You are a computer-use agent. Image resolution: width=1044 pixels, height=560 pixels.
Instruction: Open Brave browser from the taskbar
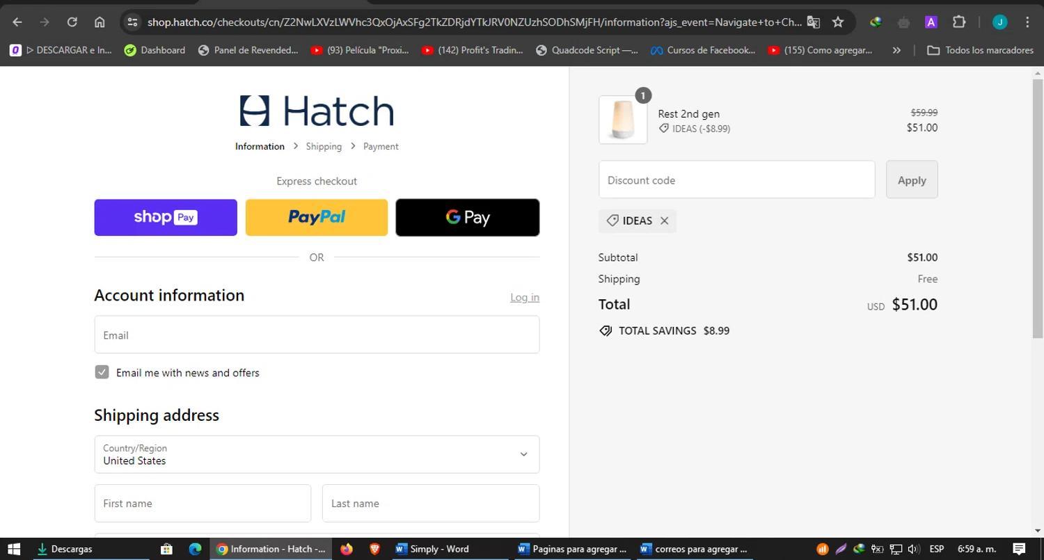(x=374, y=549)
